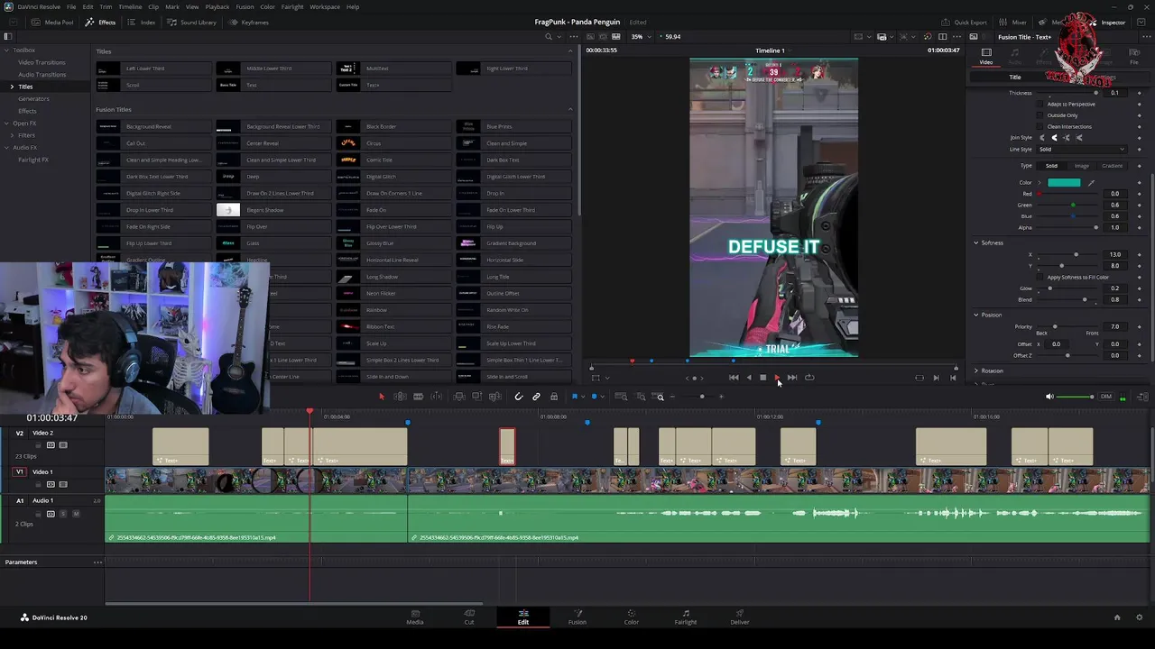The height and width of the screenshot is (649, 1155).
Task: Open the Media Pool panel
Action: 54,23
